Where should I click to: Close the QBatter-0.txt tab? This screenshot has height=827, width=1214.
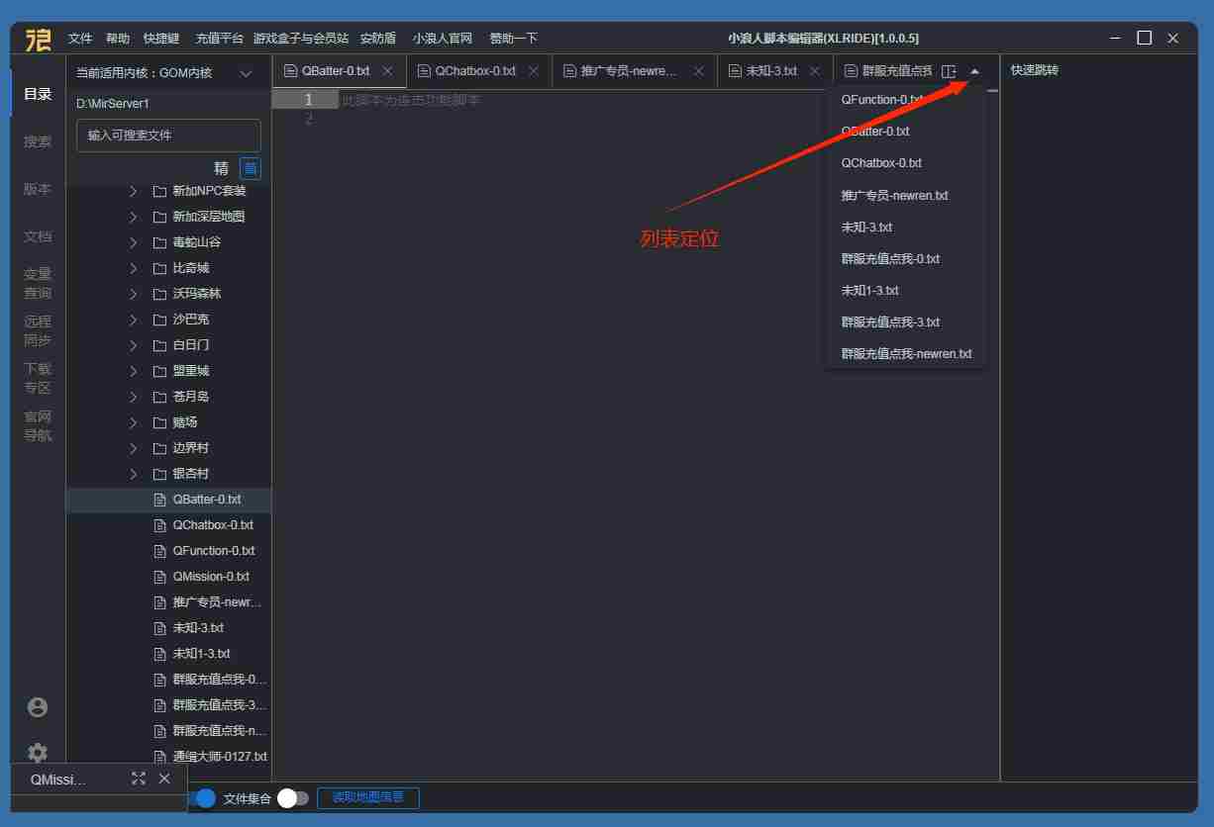387,71
